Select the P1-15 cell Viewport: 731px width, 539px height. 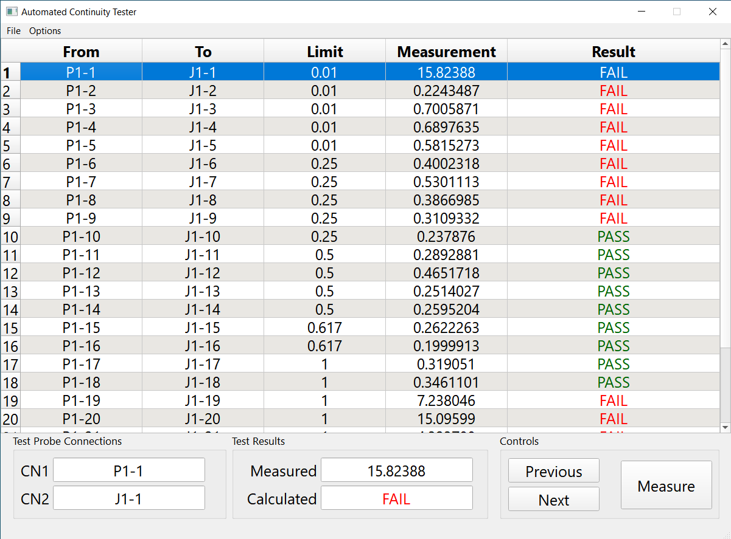click(x=81, y=328)
